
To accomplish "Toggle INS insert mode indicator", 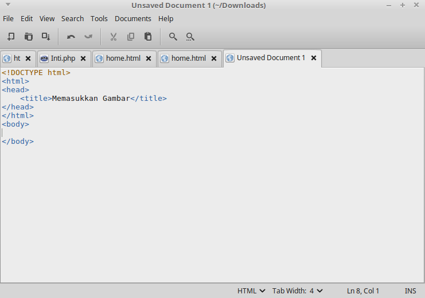I will (410, 291).
